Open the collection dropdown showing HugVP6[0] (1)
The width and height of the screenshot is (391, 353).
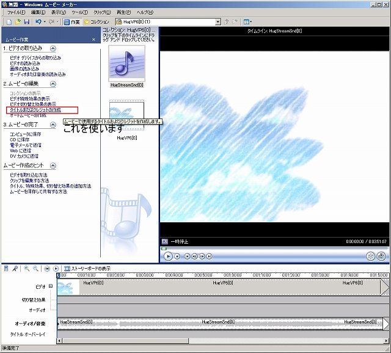tap(218, 22)
